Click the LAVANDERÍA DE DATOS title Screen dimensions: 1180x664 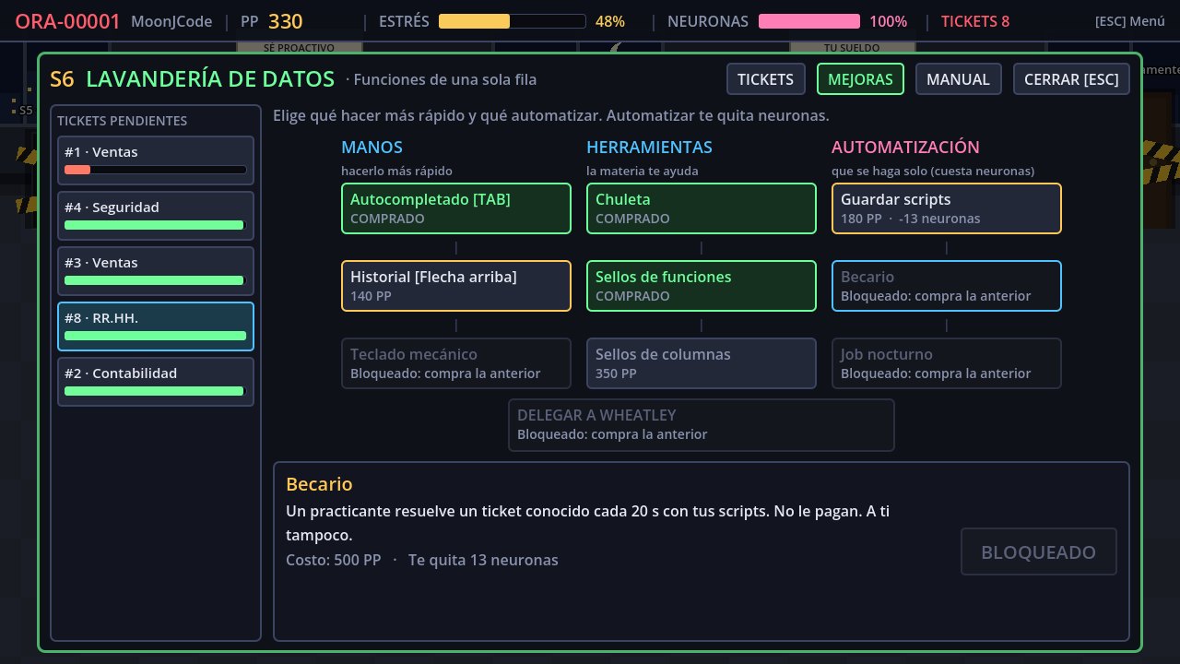click(210, 79)
